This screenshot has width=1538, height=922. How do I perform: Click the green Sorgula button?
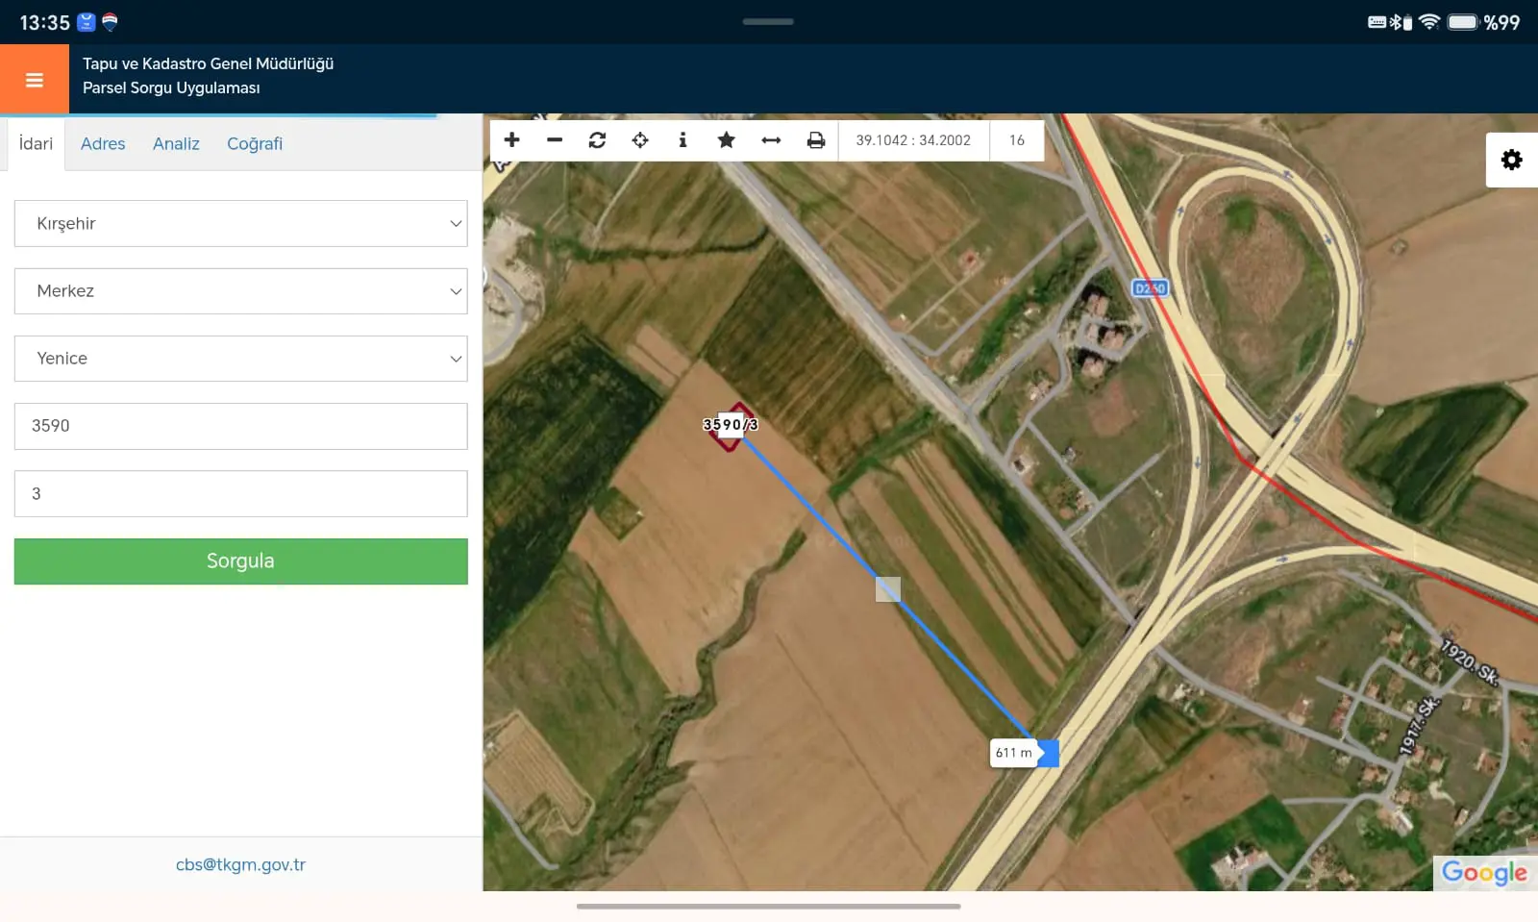point(240,561)
